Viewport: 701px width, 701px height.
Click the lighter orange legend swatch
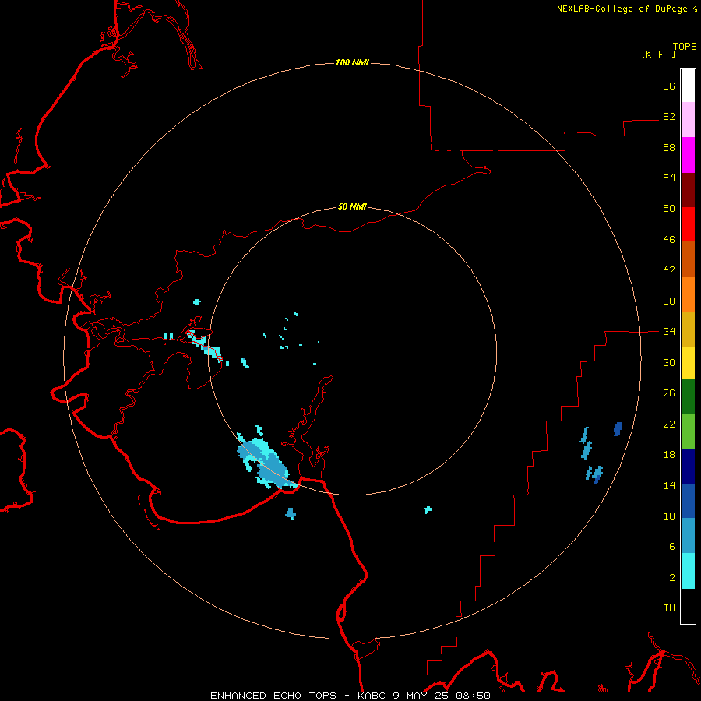click(688, 294)
